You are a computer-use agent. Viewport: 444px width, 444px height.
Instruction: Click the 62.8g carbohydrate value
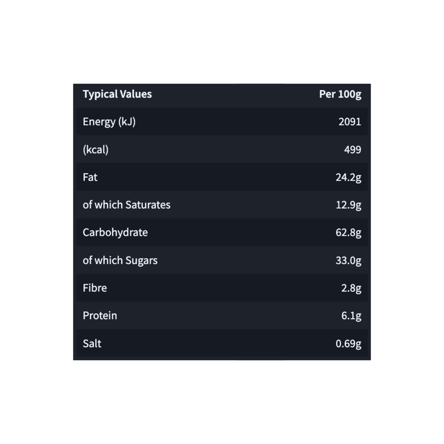click(x=349, y=233)
